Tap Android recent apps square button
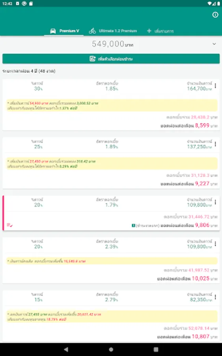 point(156,349)
